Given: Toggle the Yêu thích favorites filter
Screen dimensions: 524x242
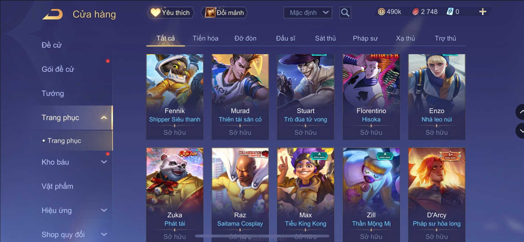Looking at the screenshot, I should point(171,12).
